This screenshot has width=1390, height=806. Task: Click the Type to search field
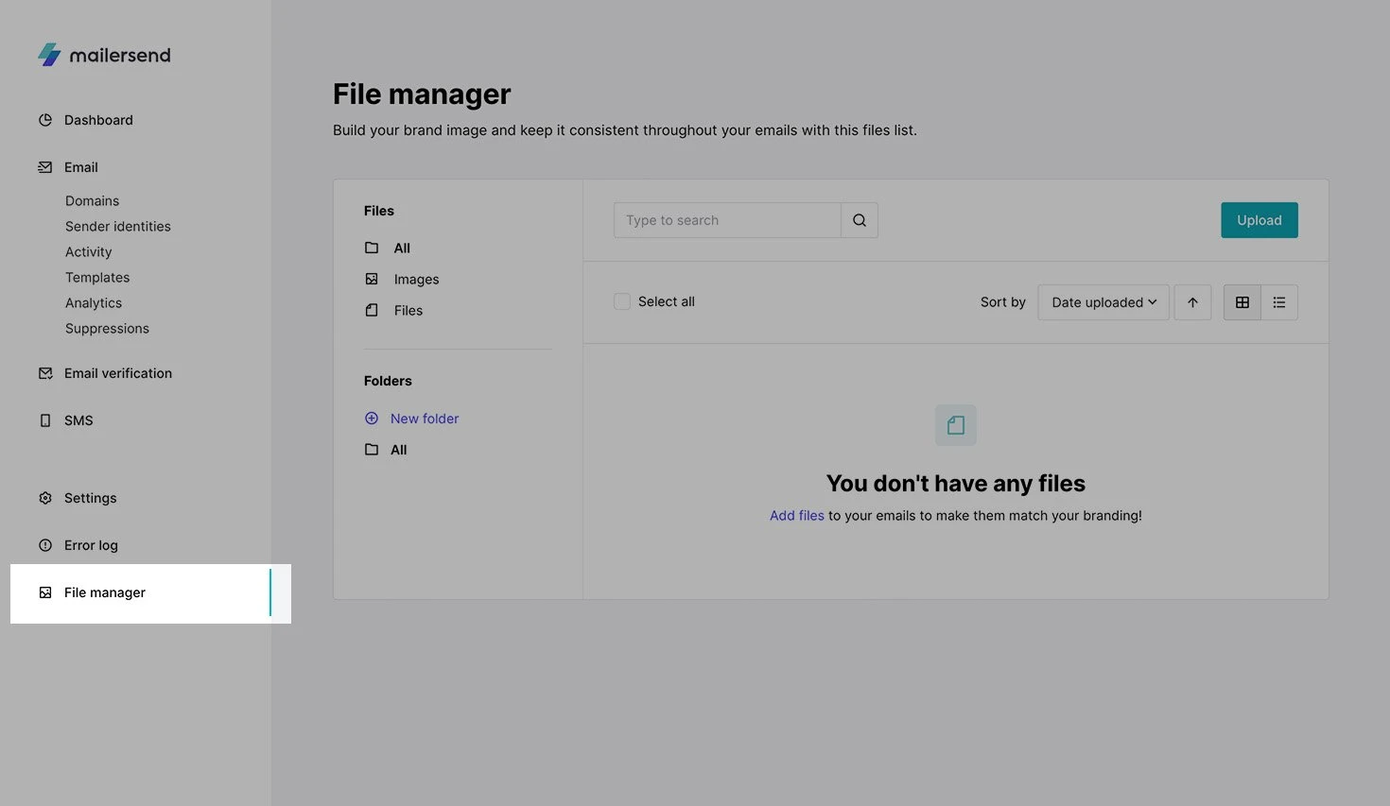click(x=726, y=220)
